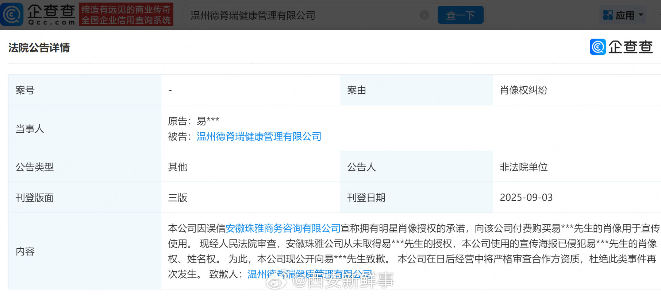Select the 三版 publication page value

tap(177, 198)
